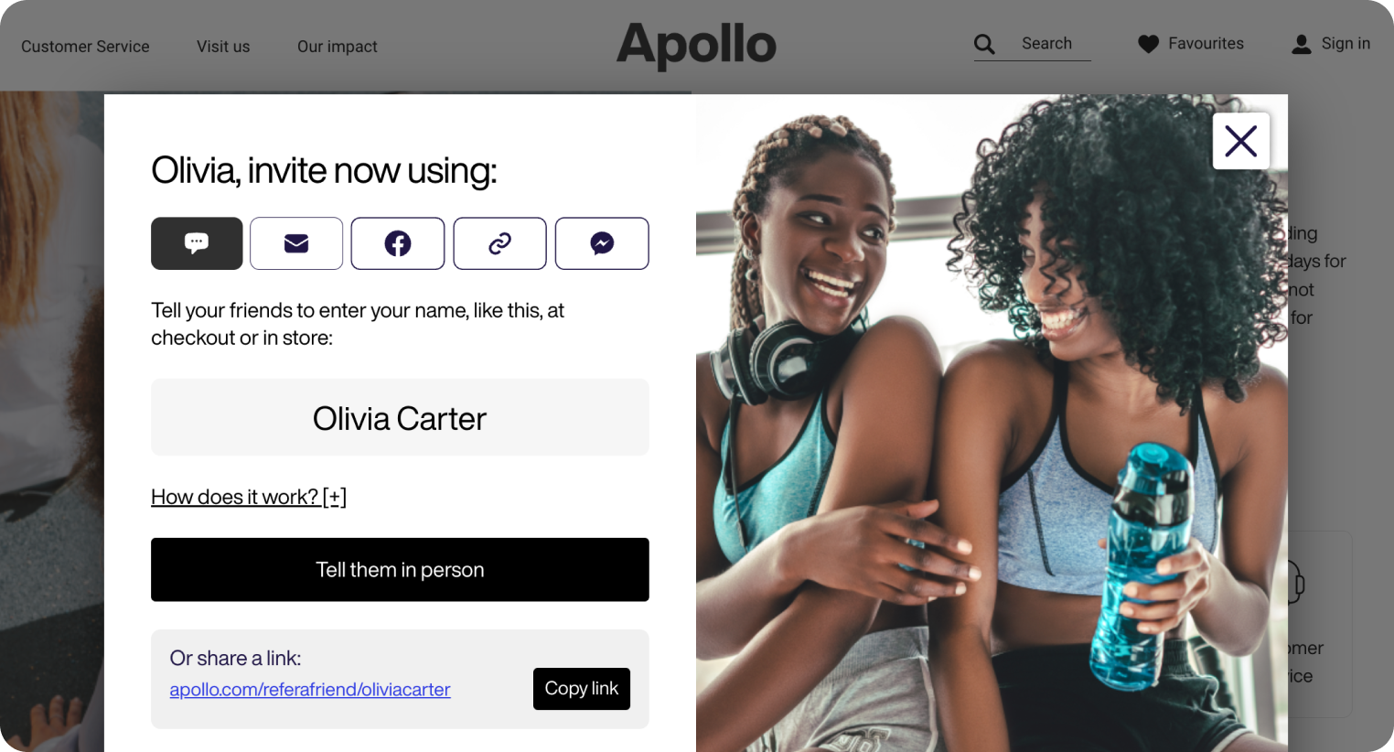This screenshot has width=1394, height=752.
Task: Click the 'Copy link' button
Action: click(x=582, y=689)
